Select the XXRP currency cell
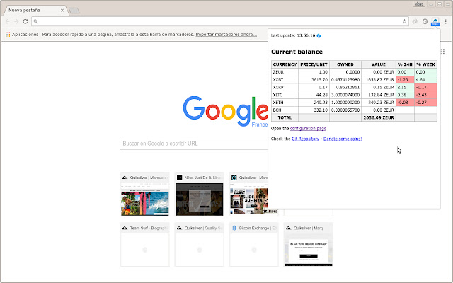This screenshot has width=453, height=283. click(285, 87)
